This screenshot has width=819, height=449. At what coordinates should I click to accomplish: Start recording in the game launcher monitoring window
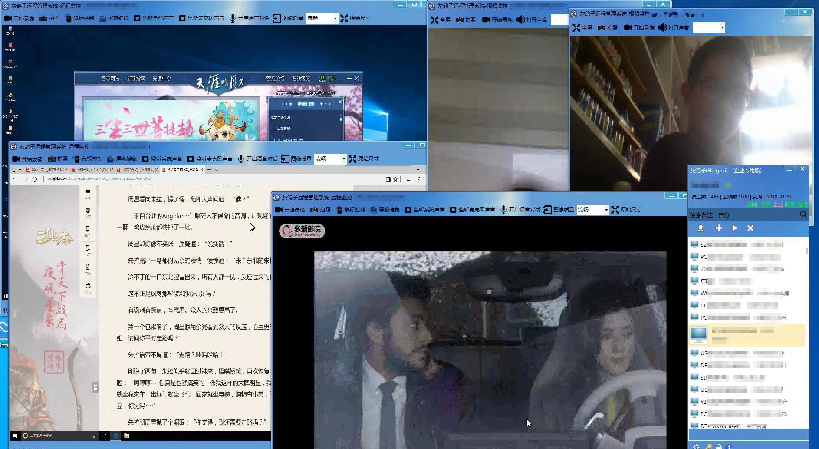(19, 18)
